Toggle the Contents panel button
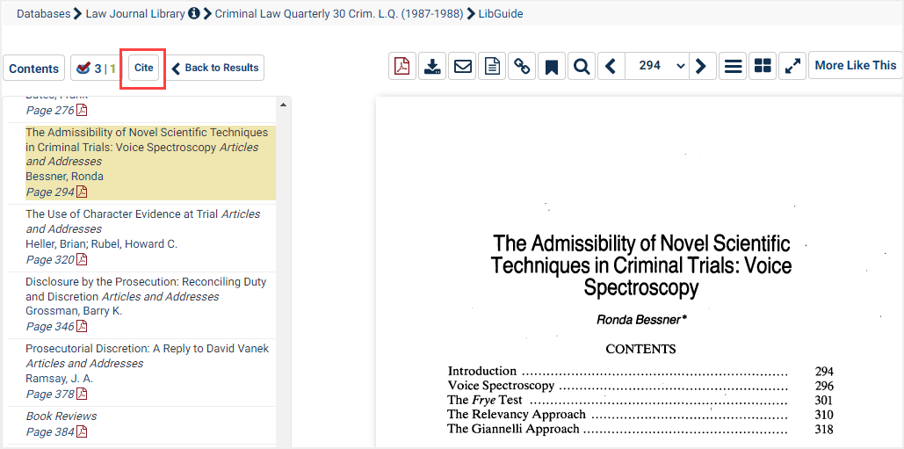 pyautogui.click(x=34, y=69)
